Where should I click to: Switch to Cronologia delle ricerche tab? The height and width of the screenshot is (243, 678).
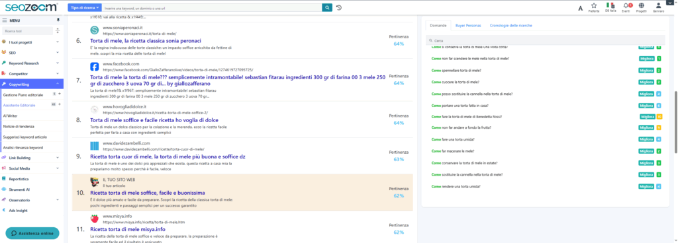coord(510,25)
